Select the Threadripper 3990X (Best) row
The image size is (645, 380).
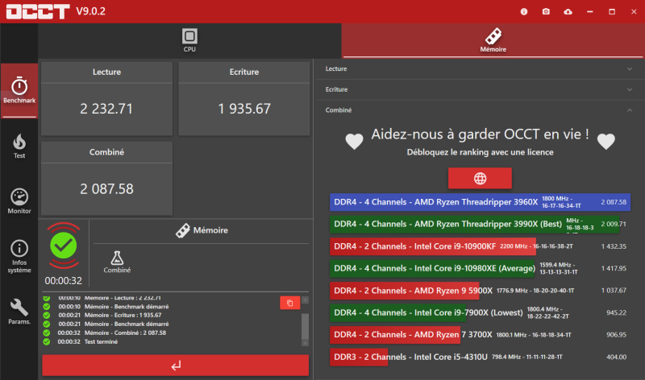(x=480, y=225)
